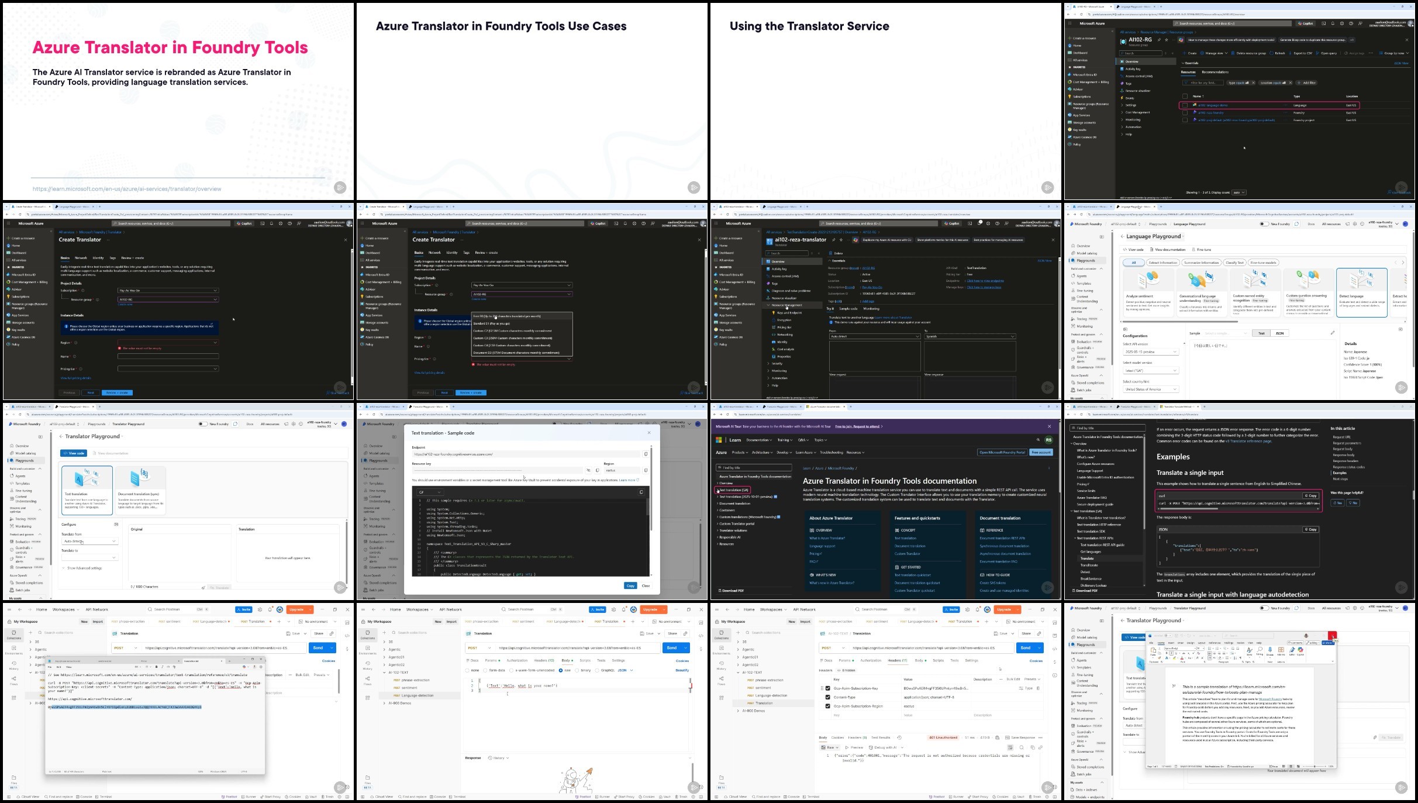Choose the binary body type radio
This screenshot has width=1418, height=803.
pos(578,670)
